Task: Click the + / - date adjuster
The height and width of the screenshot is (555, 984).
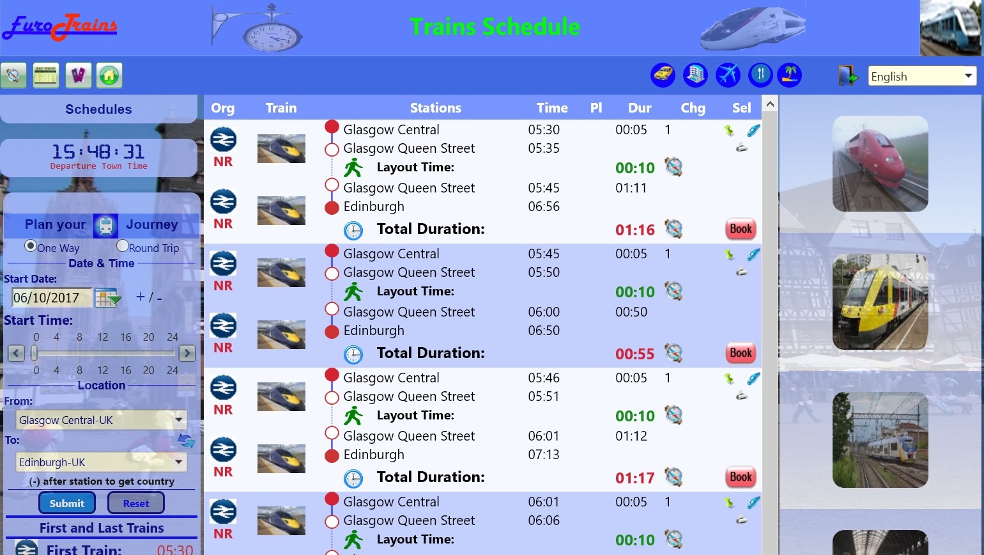Action: click(x=149, y=297)
